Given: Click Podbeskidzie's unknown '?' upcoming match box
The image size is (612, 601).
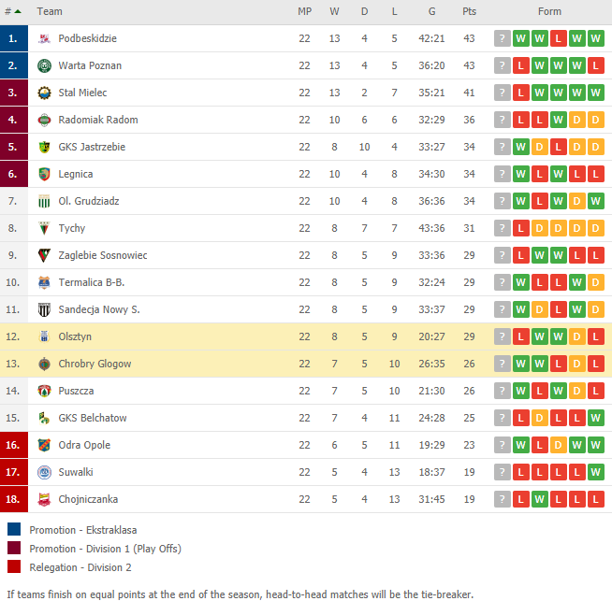Looking at the screenshot, I should click(503, 38).
